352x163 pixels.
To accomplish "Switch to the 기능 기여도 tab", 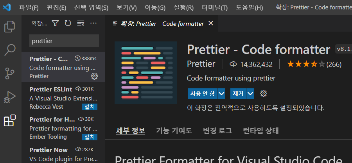I will [x=174, y=131].
